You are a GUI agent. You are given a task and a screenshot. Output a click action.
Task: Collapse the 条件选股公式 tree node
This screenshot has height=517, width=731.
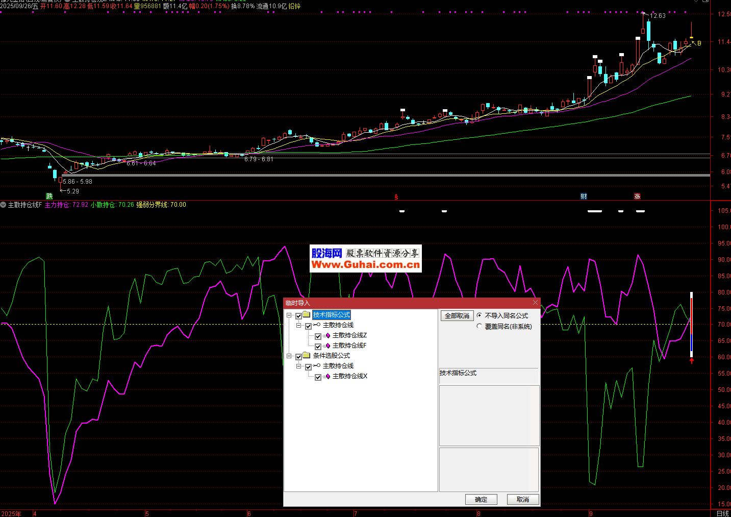289,356
